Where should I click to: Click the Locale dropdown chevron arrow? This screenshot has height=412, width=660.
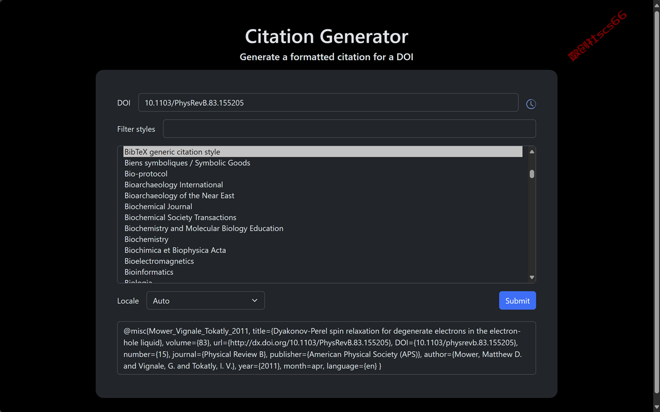click(x=254, y=301)
